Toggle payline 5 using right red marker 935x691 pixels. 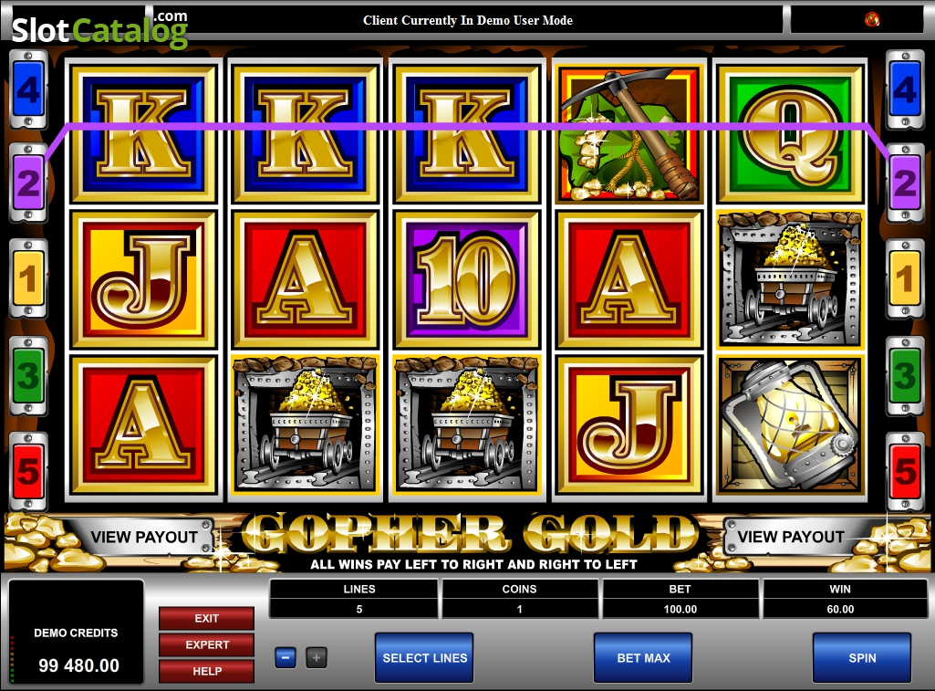click(905, 471)
